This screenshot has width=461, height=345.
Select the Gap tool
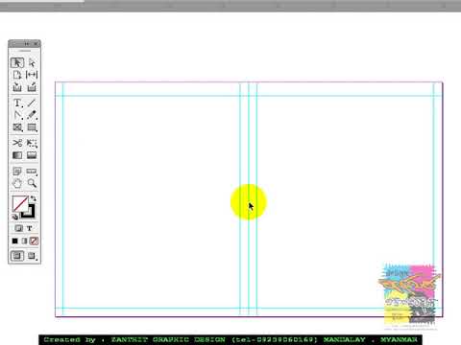(x=32, y=75)
